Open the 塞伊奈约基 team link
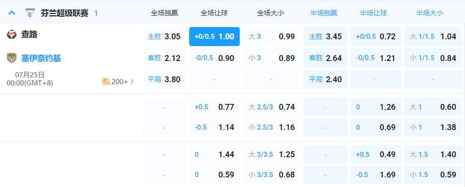 pyautogui.click(x=41, y=58)
